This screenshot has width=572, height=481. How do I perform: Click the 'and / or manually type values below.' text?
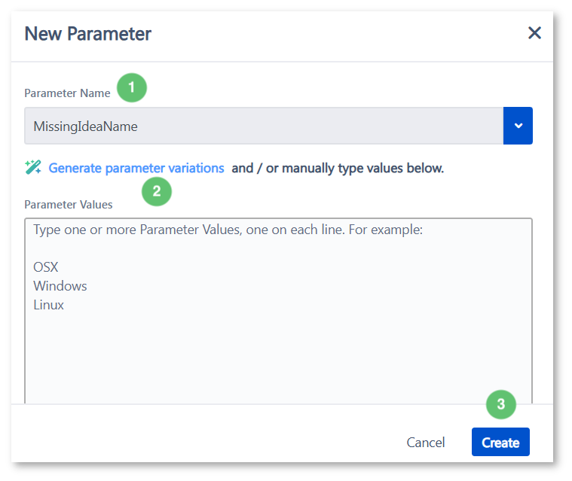pos(338,168)
